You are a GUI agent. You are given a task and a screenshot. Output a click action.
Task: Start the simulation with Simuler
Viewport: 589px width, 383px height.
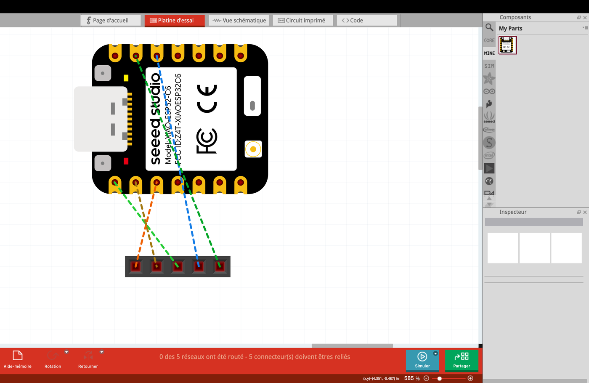422,360
